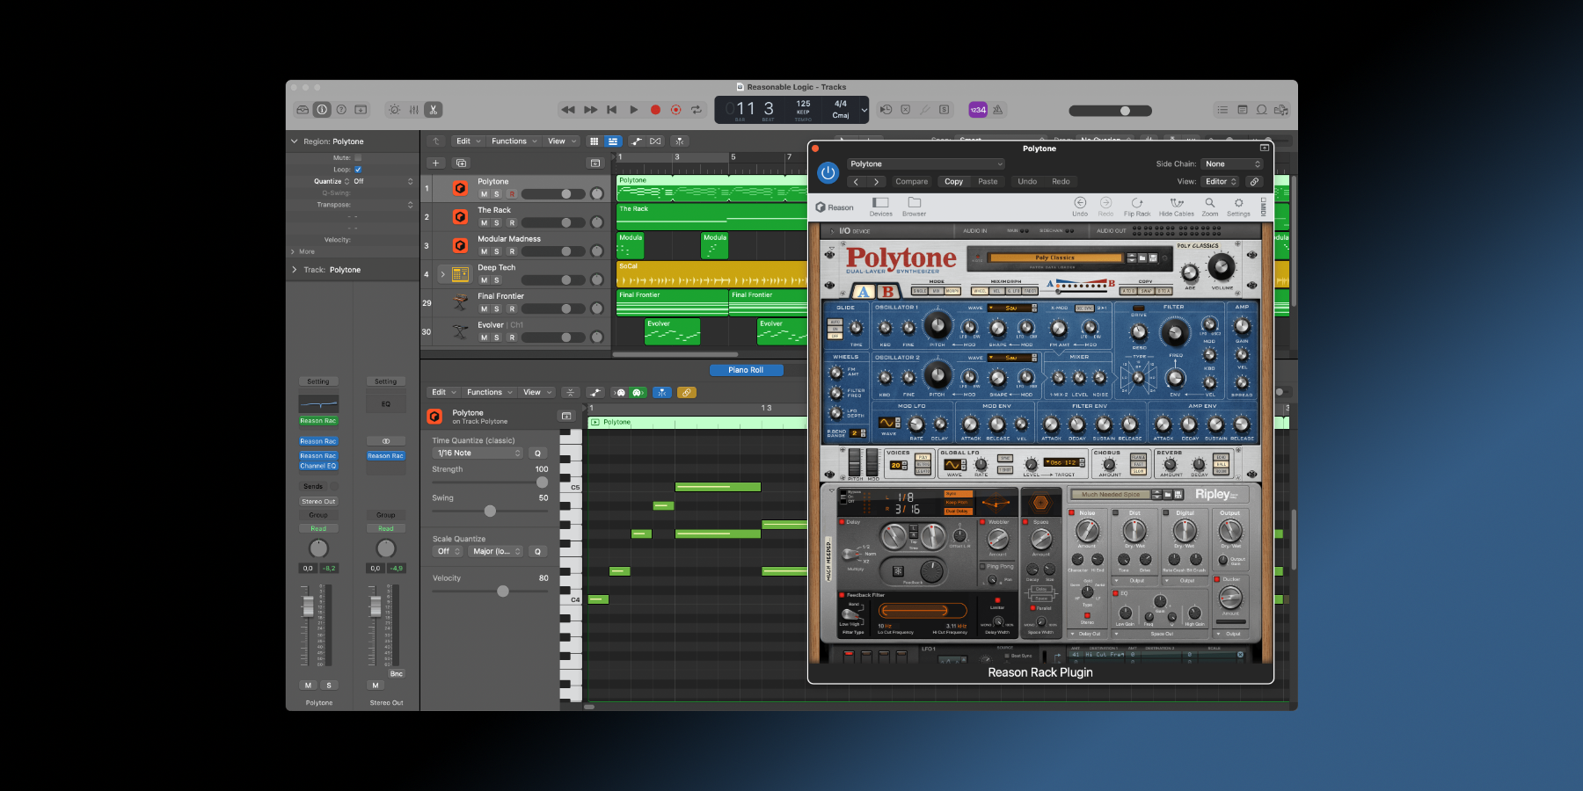Enable the Loop checkbox in Region inspector
The image size is (1583, 791).
(358, 170)
